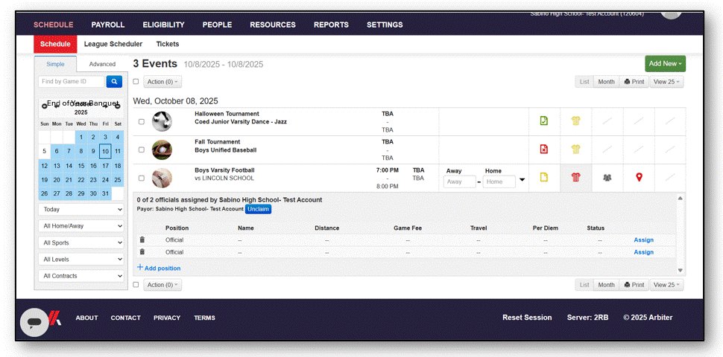Click the bottom Month view button
Screen dimensions: 723x357
tap(606, 285)
